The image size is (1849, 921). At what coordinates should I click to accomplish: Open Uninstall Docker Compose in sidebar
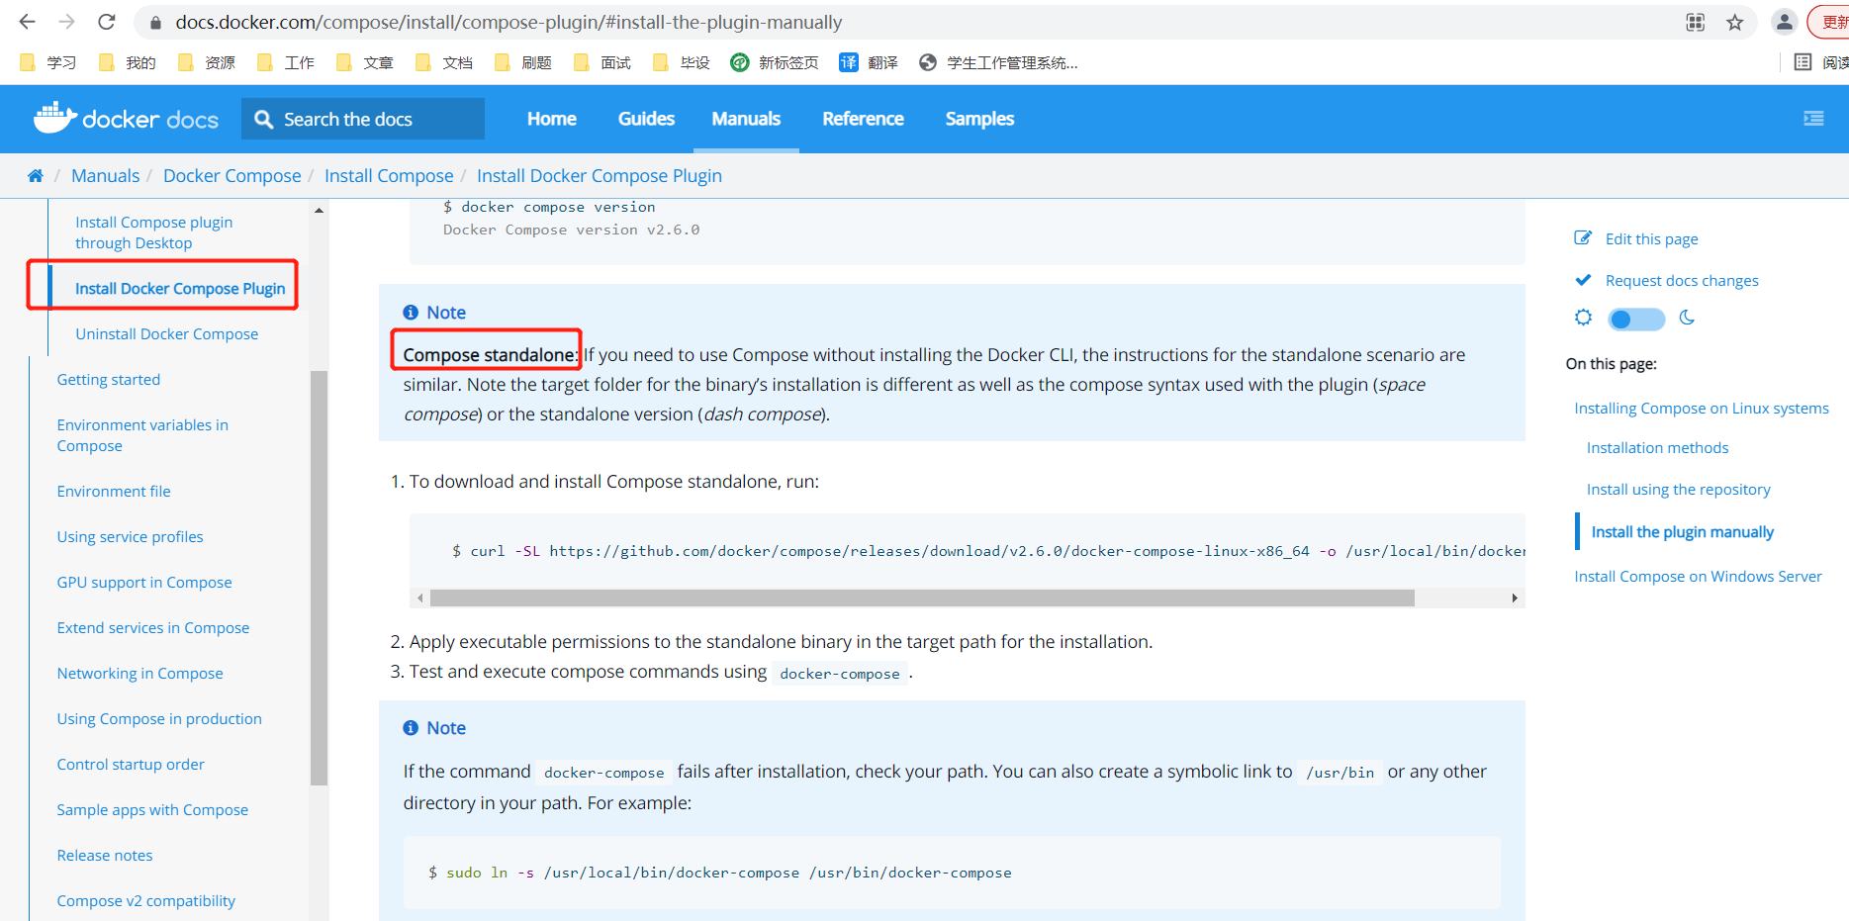click(166, 334)
